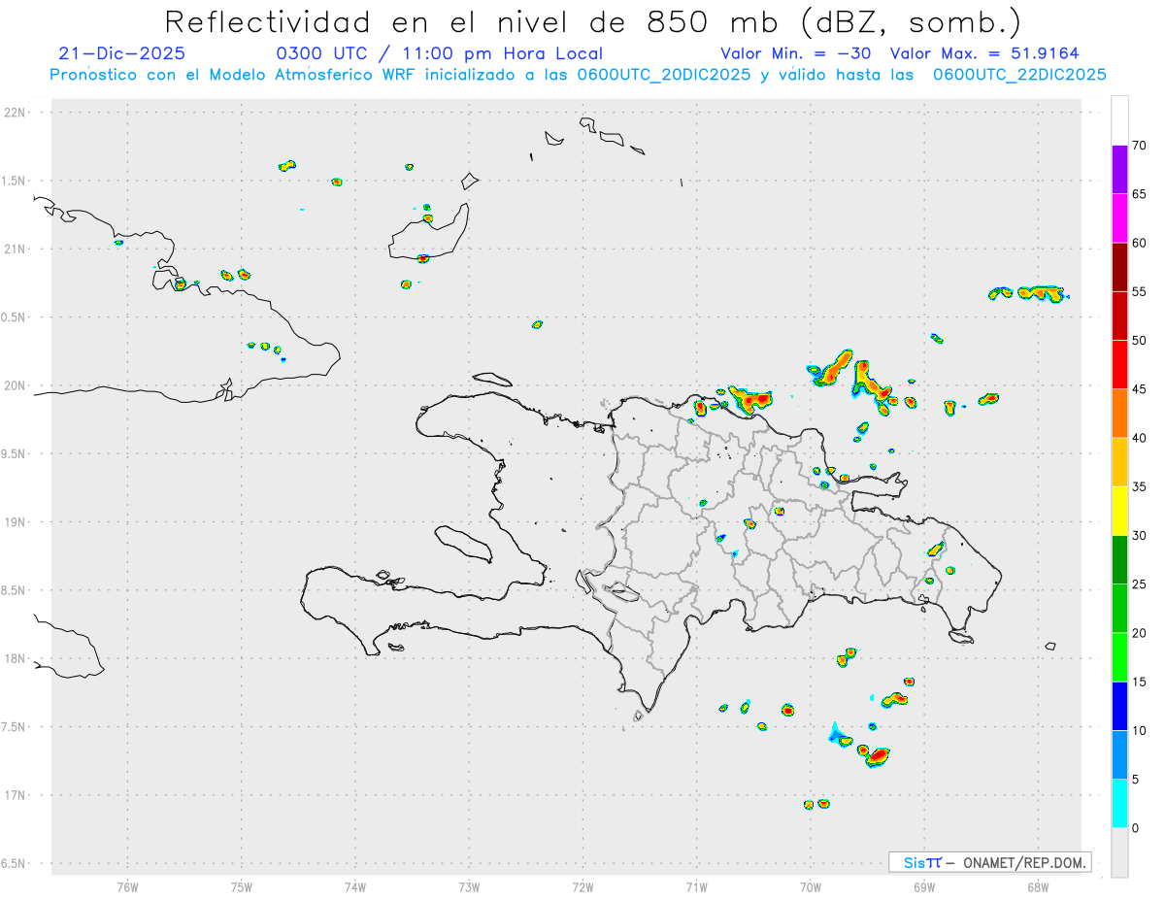Click the longitude label '69W'
The height and width of the screenshot is (900, 1165).
(923, 886)
